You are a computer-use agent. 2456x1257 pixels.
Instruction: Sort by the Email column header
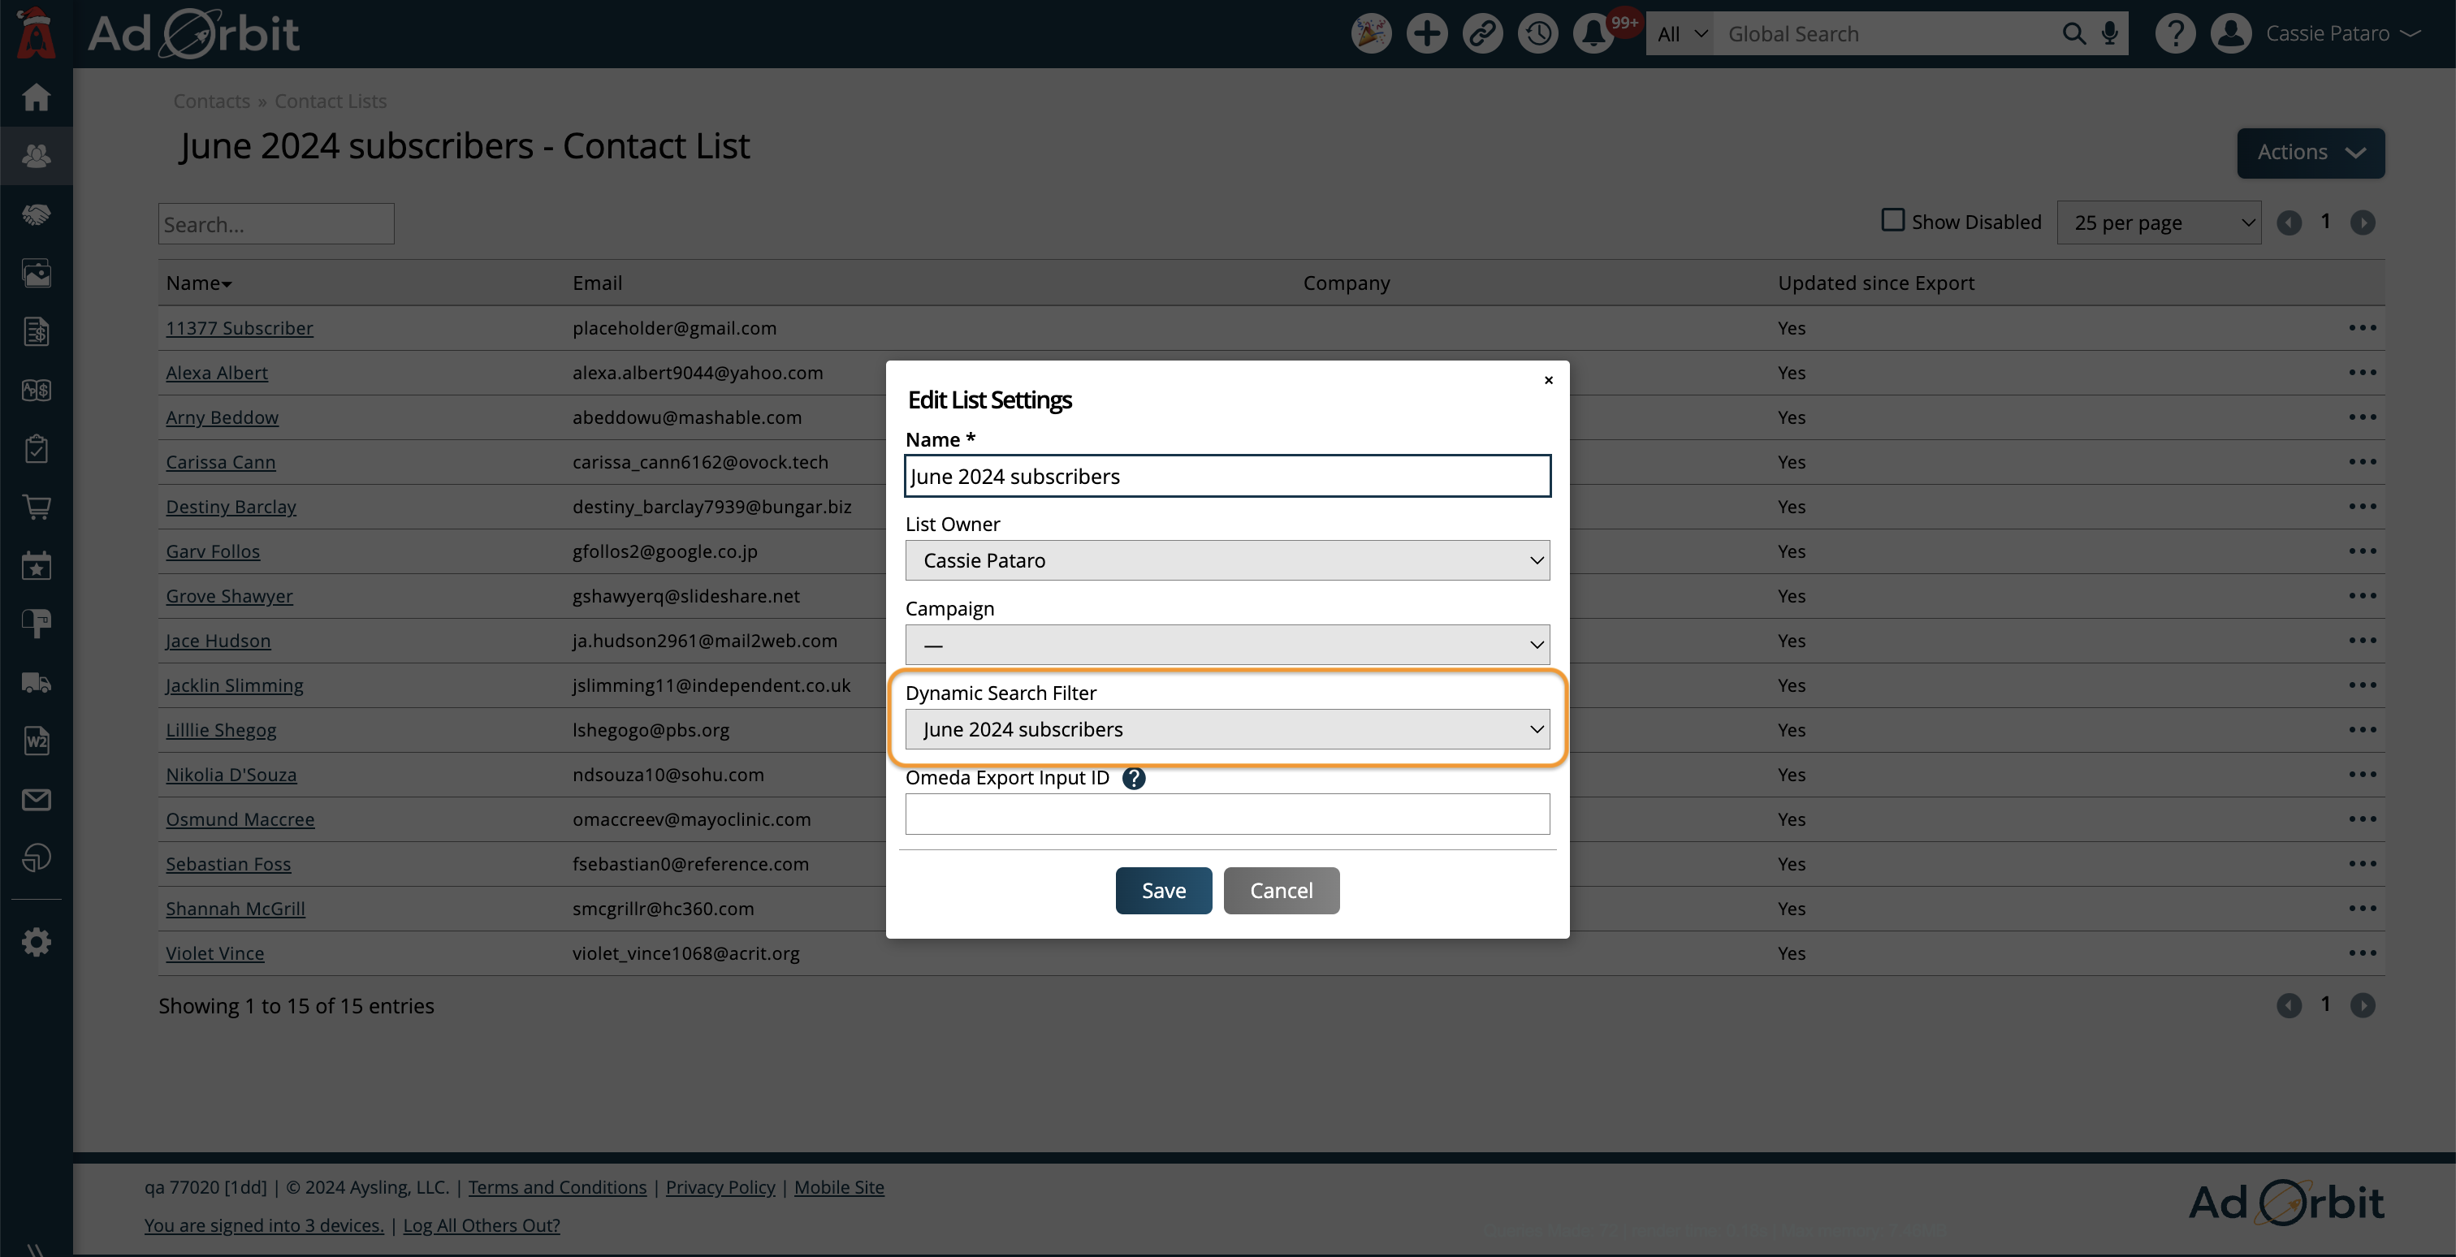pos(597,283)
